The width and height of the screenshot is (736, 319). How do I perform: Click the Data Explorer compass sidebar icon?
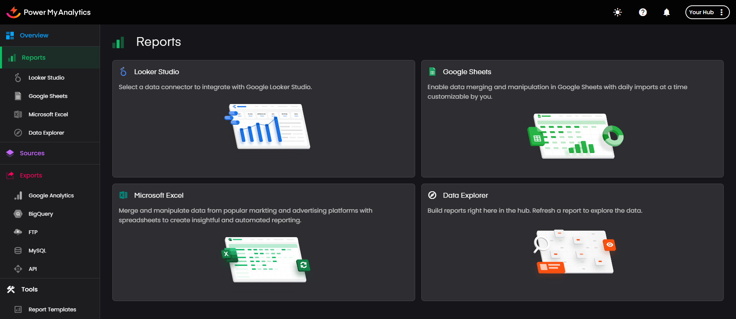18,133
